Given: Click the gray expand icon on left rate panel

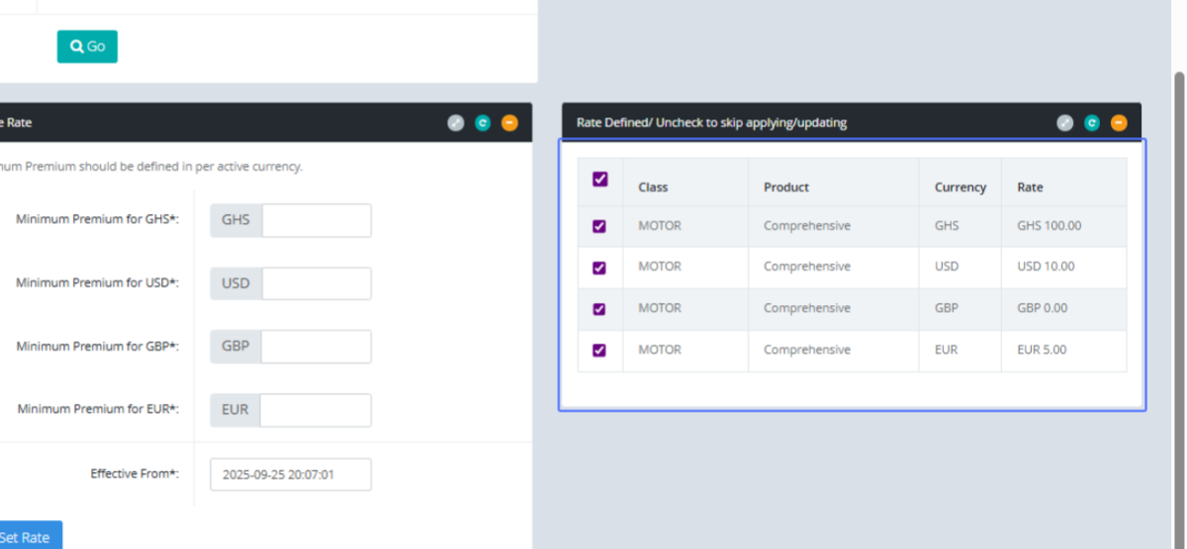Looking at the screenshot, I should click(x=455, y=123).
